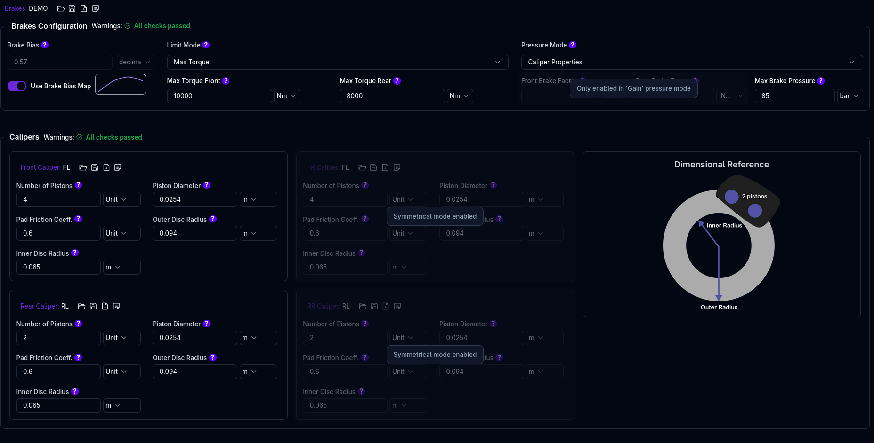Image resolution: width=874 pixels, height=443 pixels.
Task: Change Max Torque Front unit Nm
Action: tap(287, 96)
